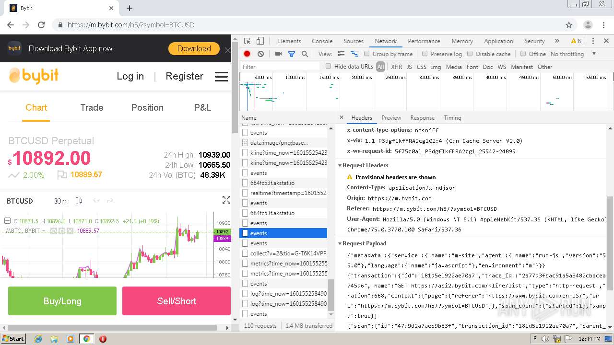
Task: Dismiss the Download Bybit App banner
Action: pyautogui.click(x=228, y=50)
